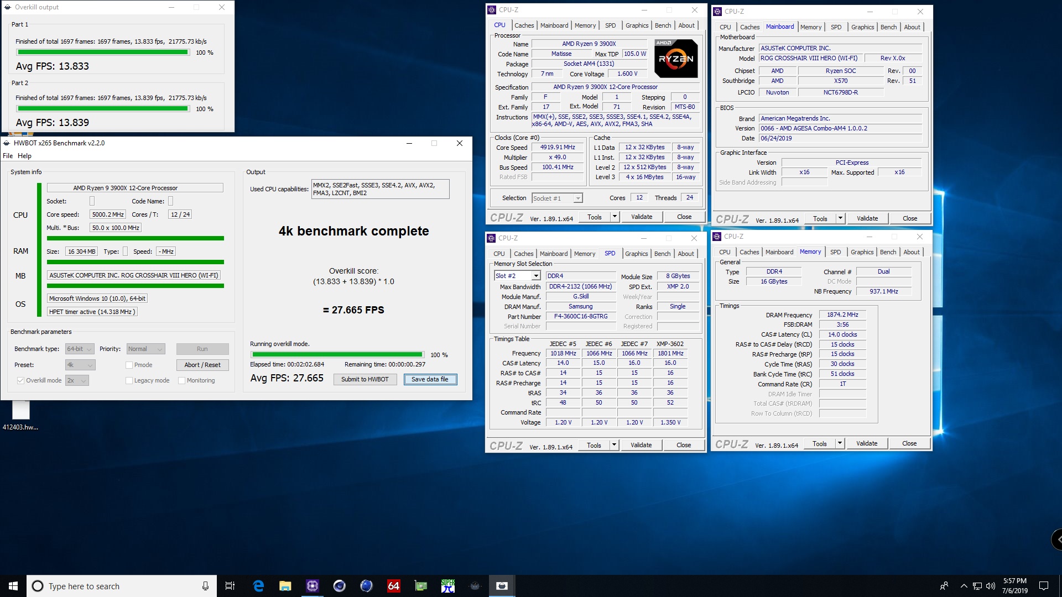The height and width of the screenshot is (597, 1062).
Task: Click the Part 2 progress bar in Overkill output
Action: click(103, 109)
